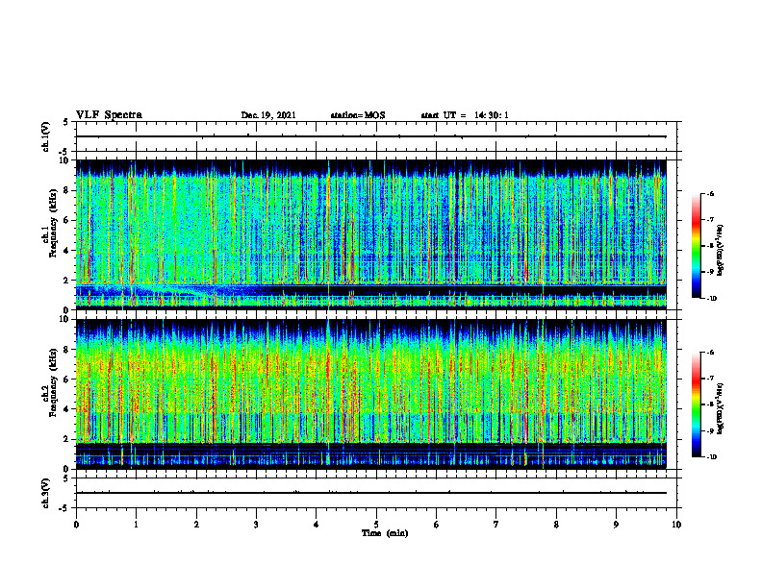Viewport: 762px width, 588px height.
Task: Click the "-10" label on ch.2 color bar
Action: click(712, 456)
